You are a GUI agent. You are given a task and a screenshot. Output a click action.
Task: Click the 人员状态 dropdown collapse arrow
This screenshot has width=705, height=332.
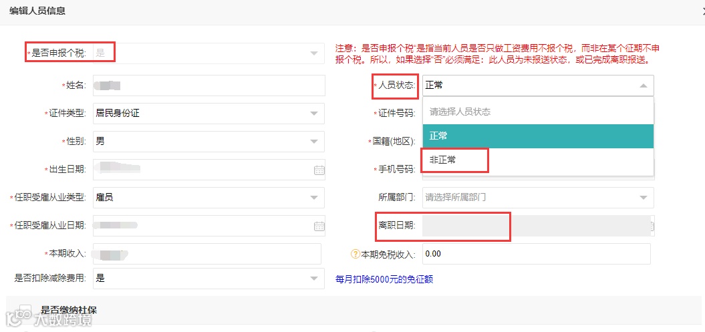point(643,86)
